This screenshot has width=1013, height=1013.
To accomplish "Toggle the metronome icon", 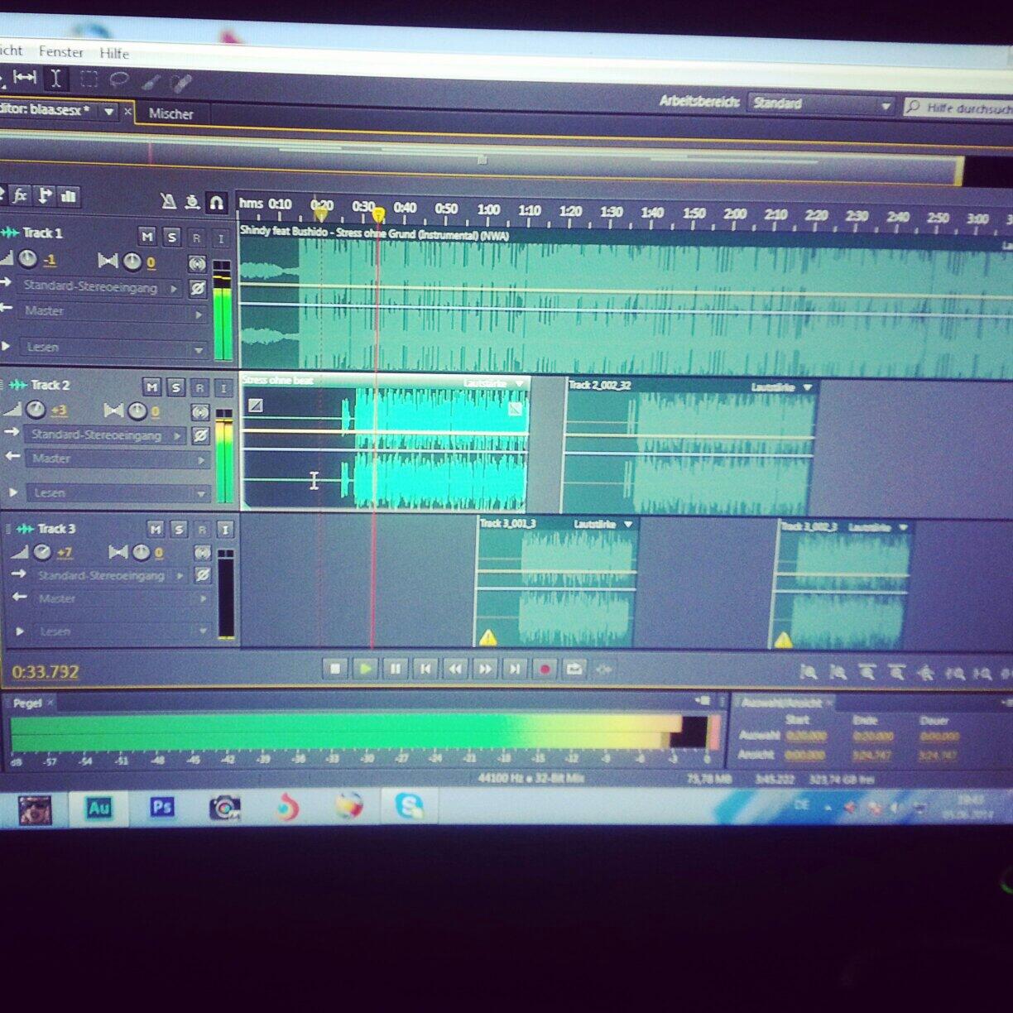I will click(x=169, y=201).
